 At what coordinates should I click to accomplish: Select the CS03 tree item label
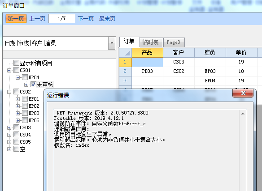pos(25,127)
